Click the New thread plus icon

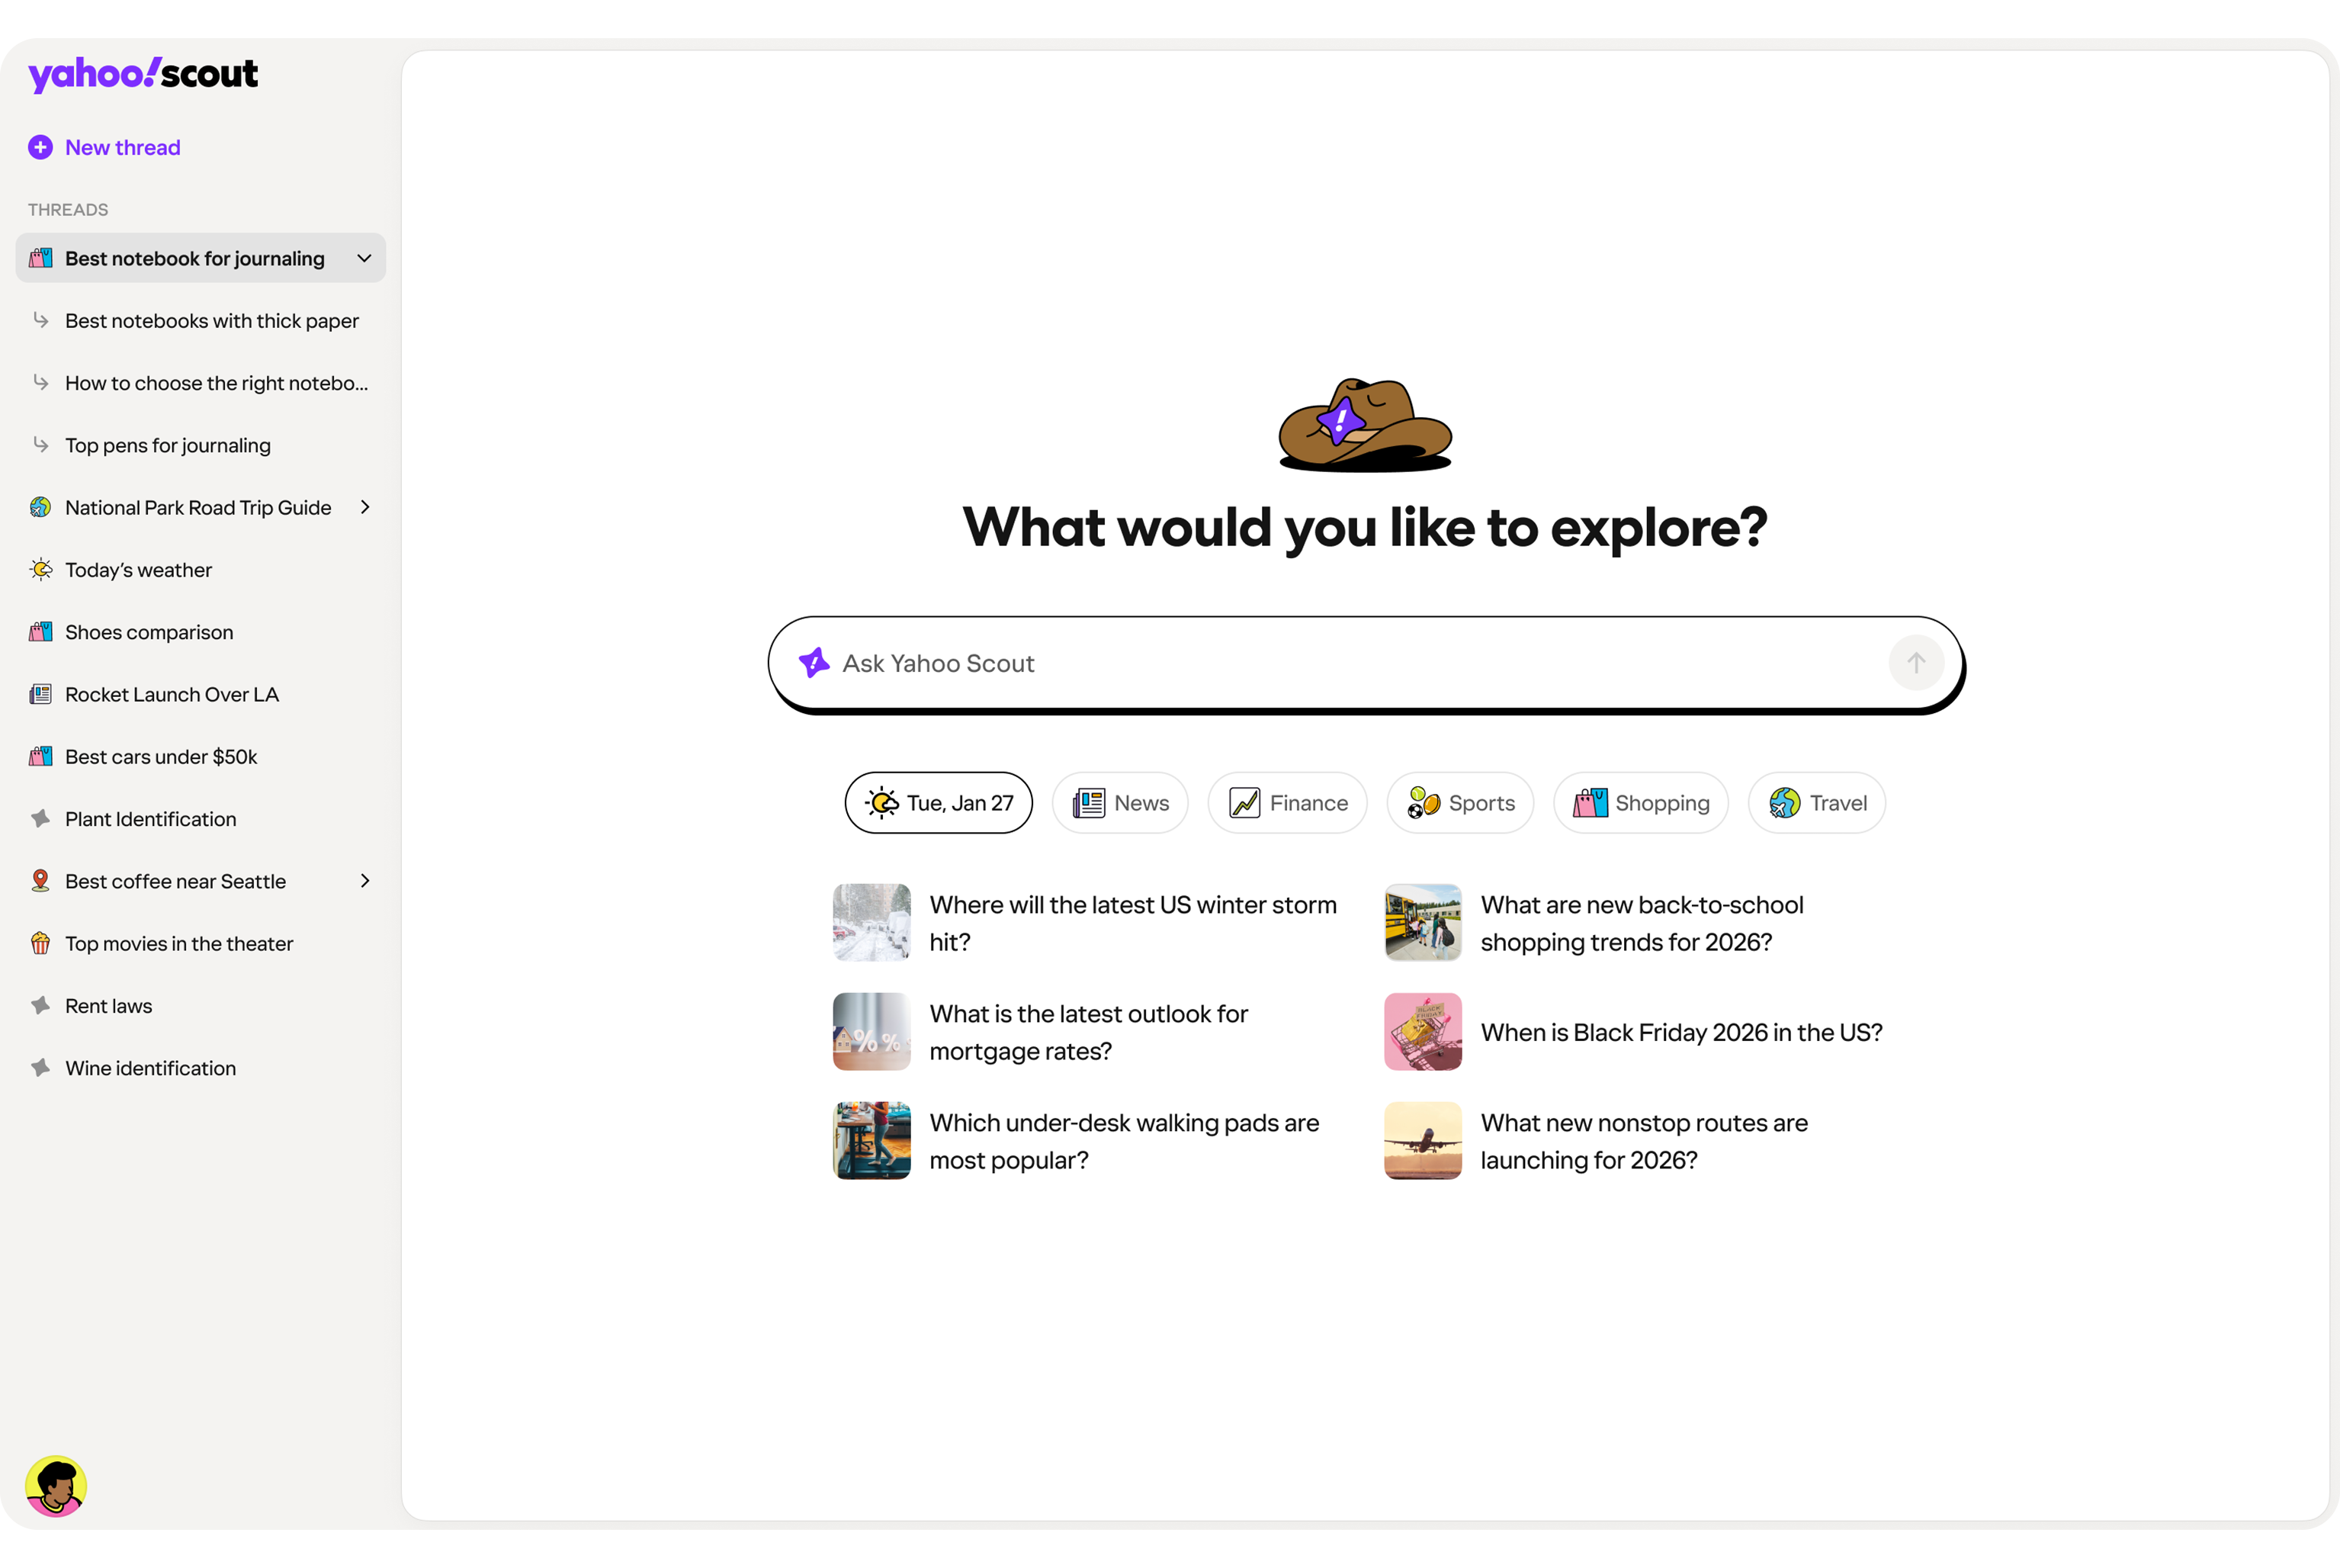(40, 148)
